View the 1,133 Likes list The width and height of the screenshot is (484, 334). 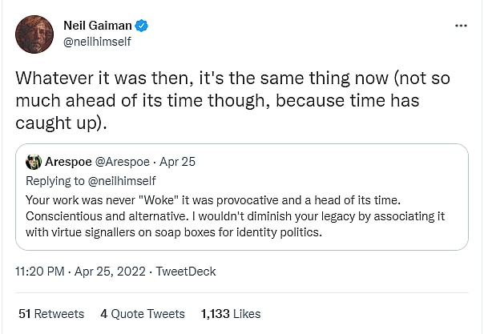coord(231,314)
